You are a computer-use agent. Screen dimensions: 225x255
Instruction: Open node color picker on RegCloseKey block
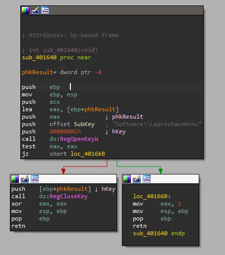tap(15, 179)
